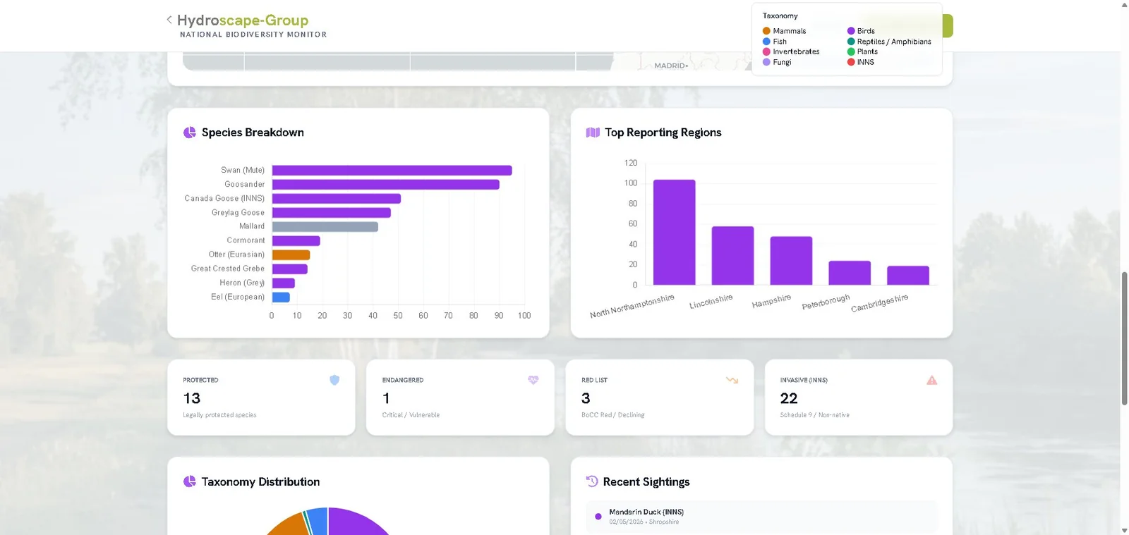
Task: Click the page vertical scrollbar thumb
Action: click(1125, 338)
